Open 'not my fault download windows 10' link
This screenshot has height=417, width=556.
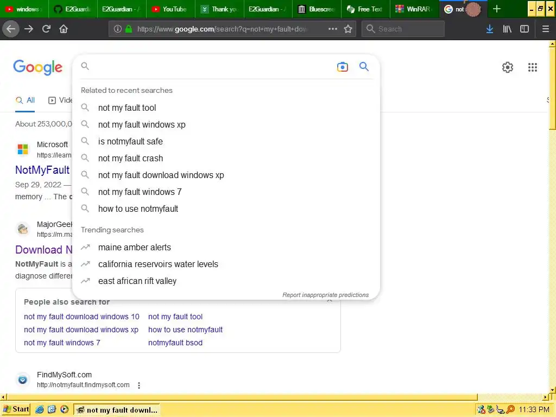tap(81, 317)
